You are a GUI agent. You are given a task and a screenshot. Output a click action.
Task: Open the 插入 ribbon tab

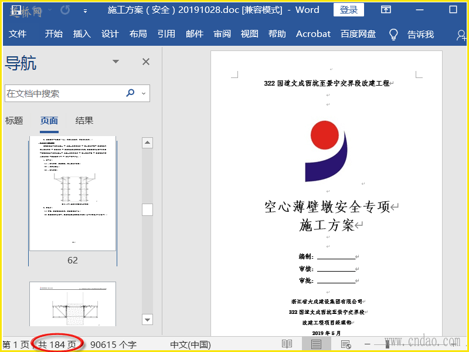click(x=82, y=34)
